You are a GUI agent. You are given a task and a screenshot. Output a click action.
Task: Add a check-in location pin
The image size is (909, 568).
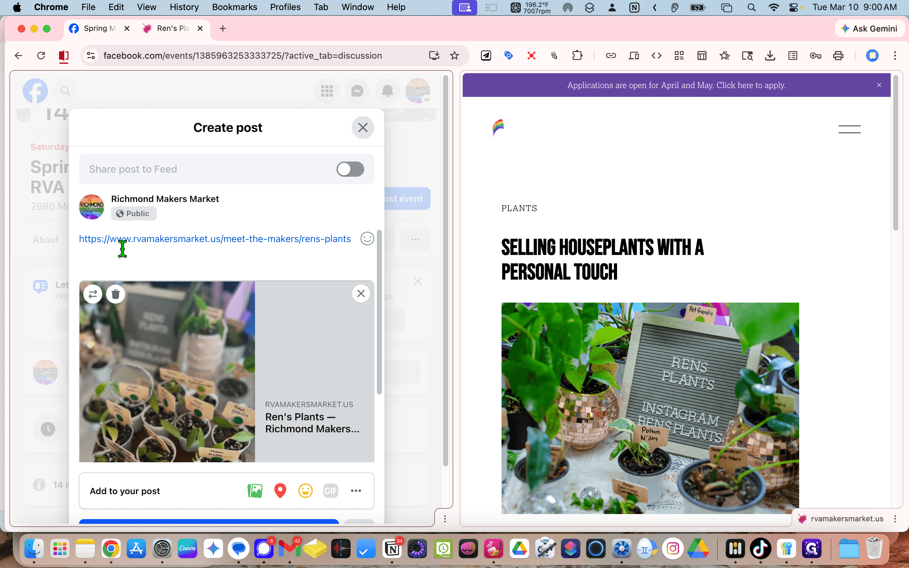280,491
